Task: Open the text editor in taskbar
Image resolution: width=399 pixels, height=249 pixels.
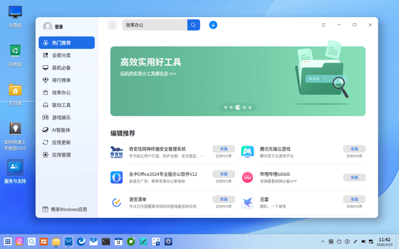Action: click(x=143, y=241)
